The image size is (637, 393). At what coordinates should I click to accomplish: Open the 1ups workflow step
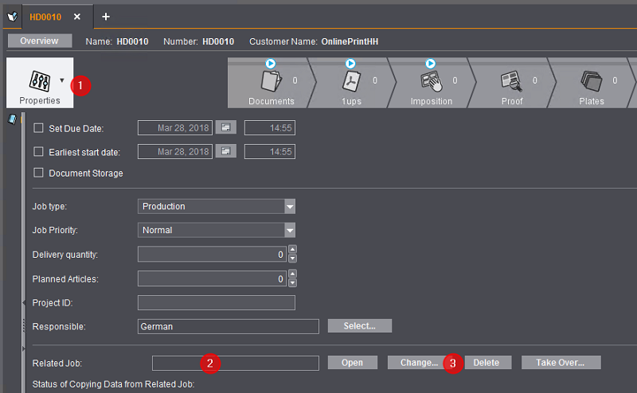351,83
